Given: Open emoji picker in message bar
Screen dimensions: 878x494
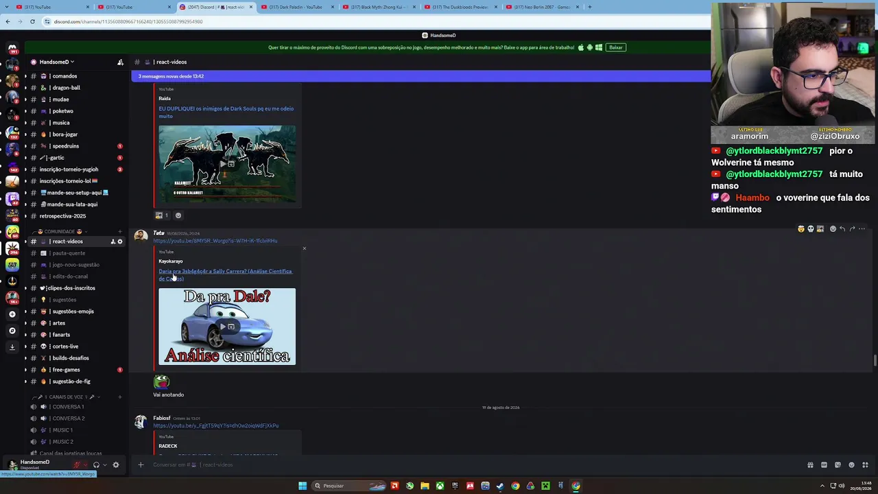Looking at the screenshot, I should 851,465.
